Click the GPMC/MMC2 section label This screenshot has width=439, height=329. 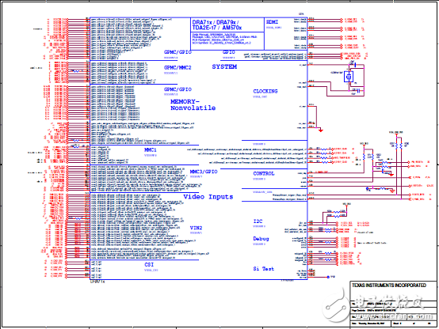coord(178,68)
